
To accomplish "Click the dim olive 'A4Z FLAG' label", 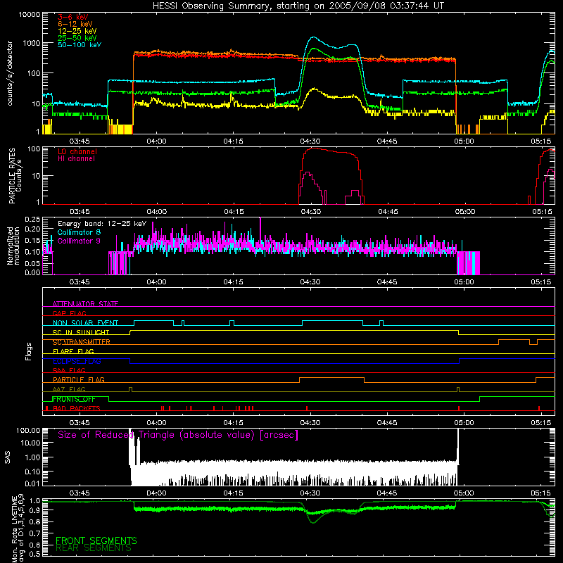I will pyautogui.click(x=69, y=389).
